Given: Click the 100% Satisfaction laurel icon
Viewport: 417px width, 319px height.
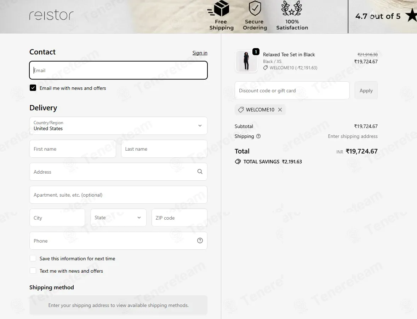Looking at the screenshot, I should (x=292, y=8).
